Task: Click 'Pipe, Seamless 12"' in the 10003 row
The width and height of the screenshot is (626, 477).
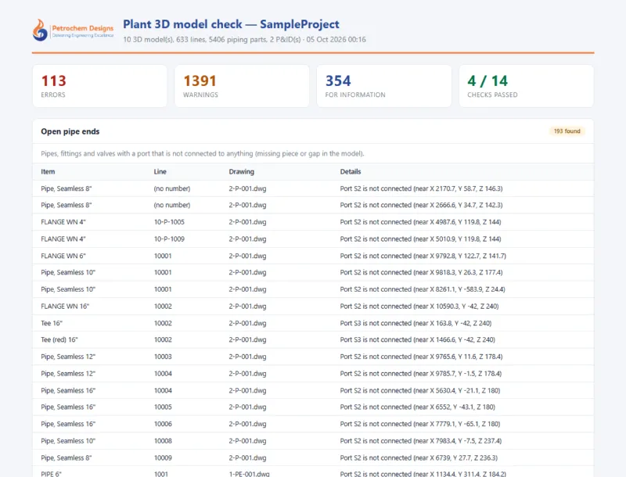Action: [x=68, y=357]
